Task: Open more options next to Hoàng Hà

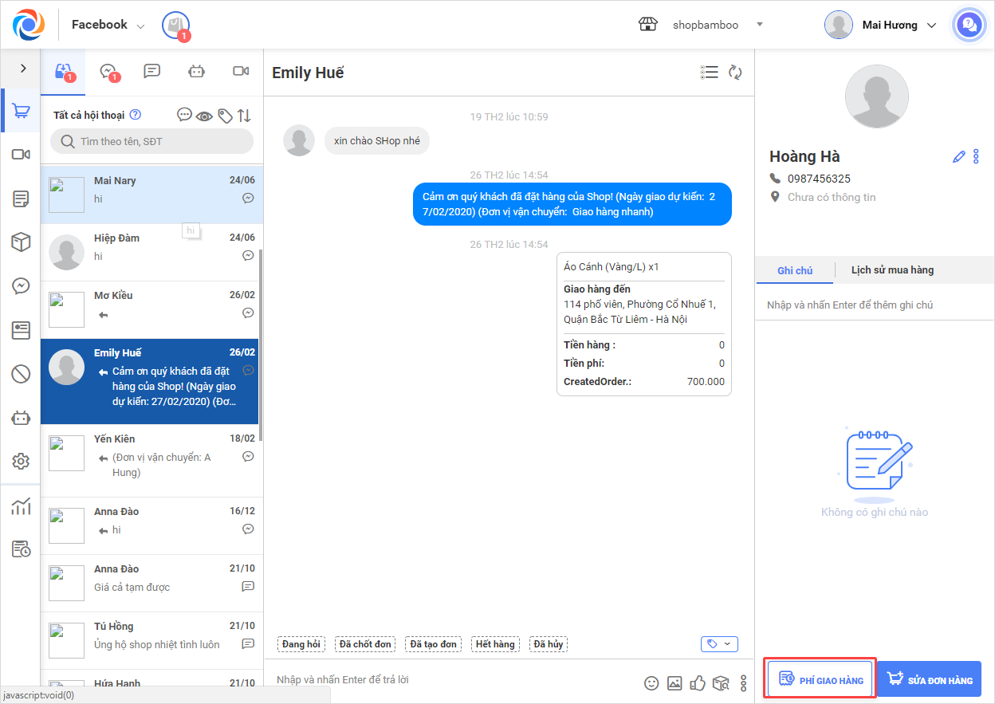Action: pos(976,156)
